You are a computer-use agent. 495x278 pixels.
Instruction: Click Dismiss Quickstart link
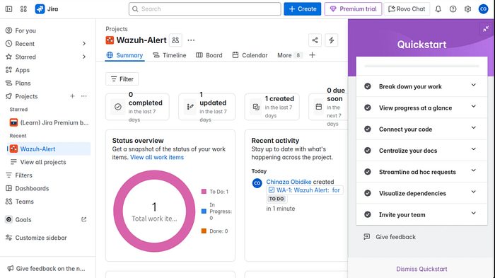point(421,269)
